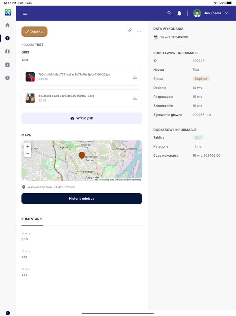This screenshot has width=236, height=316.
Task: Zoom in on the map
Action: (x=28, y=146)
